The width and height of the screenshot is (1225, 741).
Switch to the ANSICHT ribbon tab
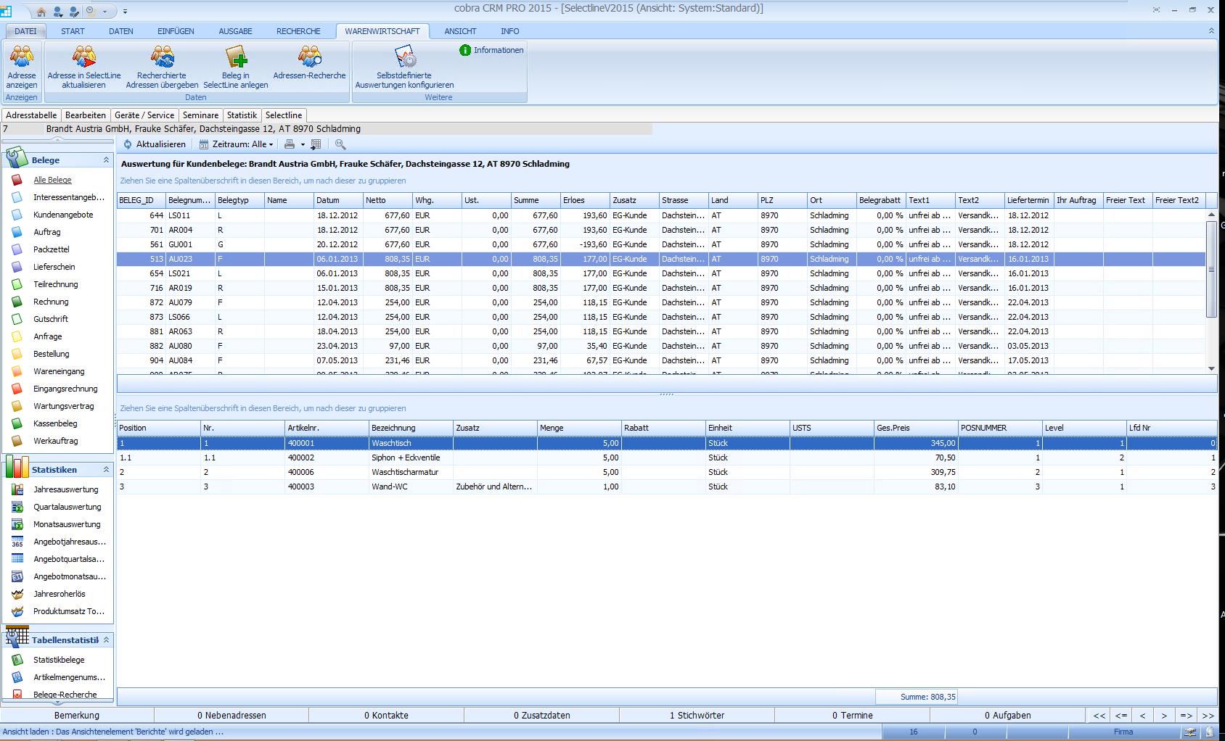point(460,31)
